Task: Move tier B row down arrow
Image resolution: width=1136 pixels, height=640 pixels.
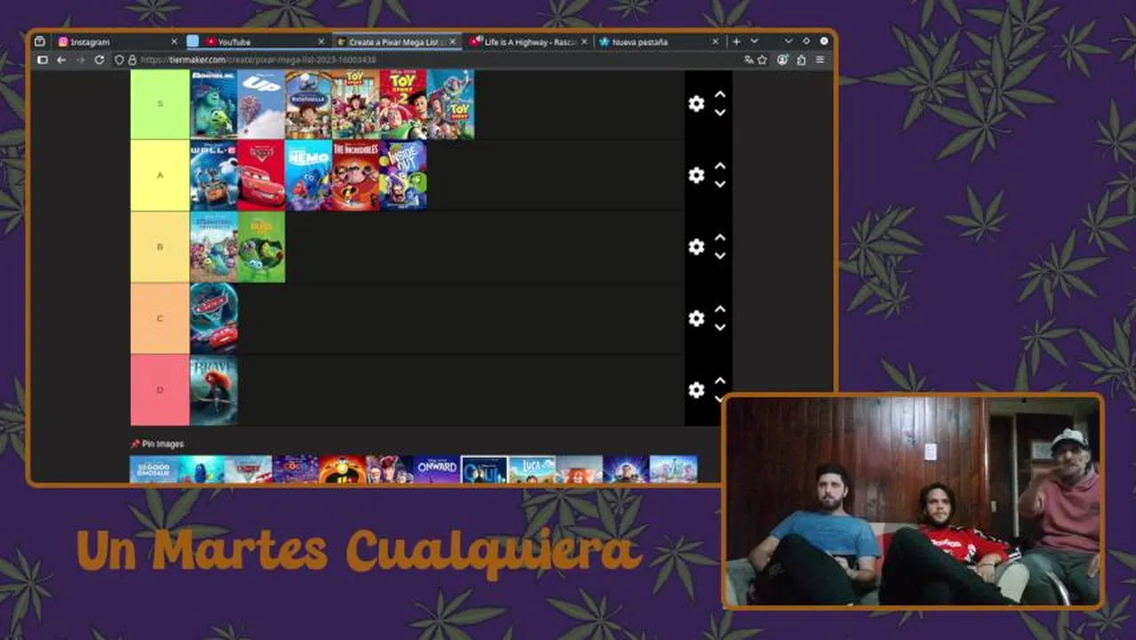Action: (720, 256)
